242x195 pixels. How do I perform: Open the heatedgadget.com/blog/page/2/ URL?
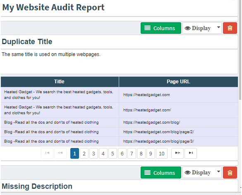(158, 132)
